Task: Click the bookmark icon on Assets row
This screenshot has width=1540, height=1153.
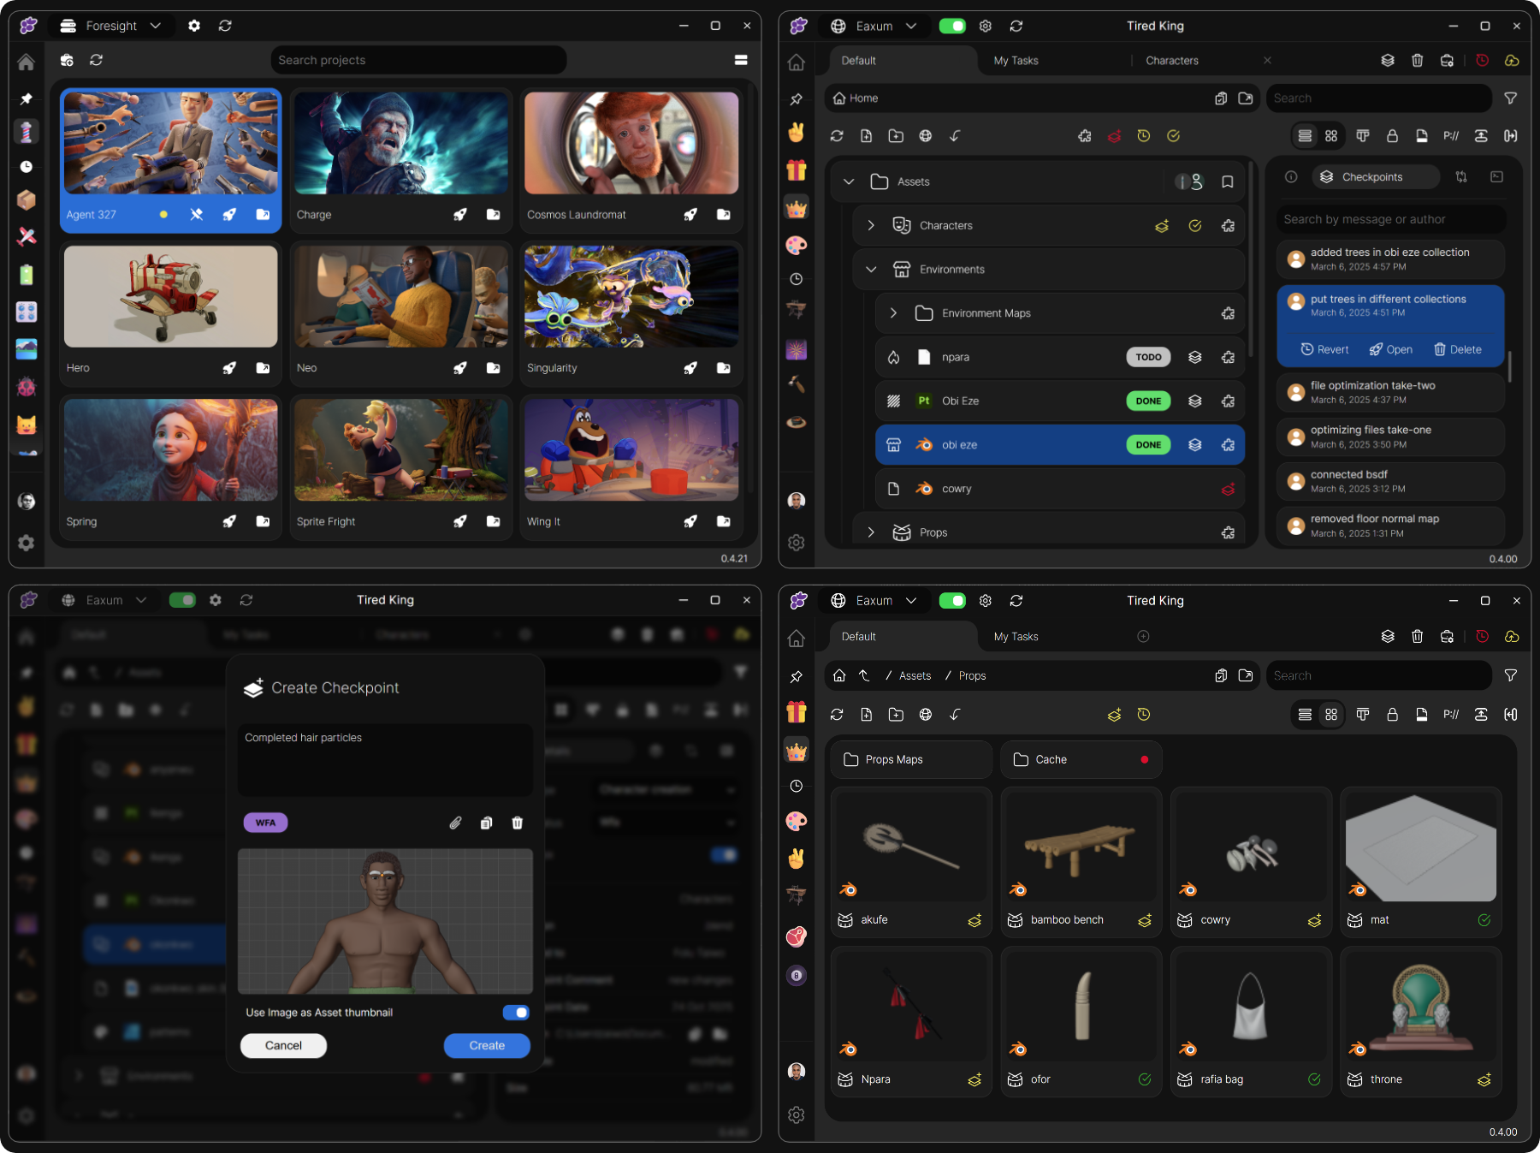Action: click(x=1228, y=181)
